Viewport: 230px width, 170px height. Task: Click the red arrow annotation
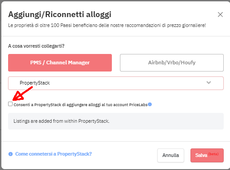coord(22,94)
